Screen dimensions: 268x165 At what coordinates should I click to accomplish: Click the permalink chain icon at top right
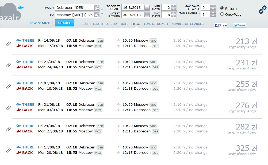(263, 9)
